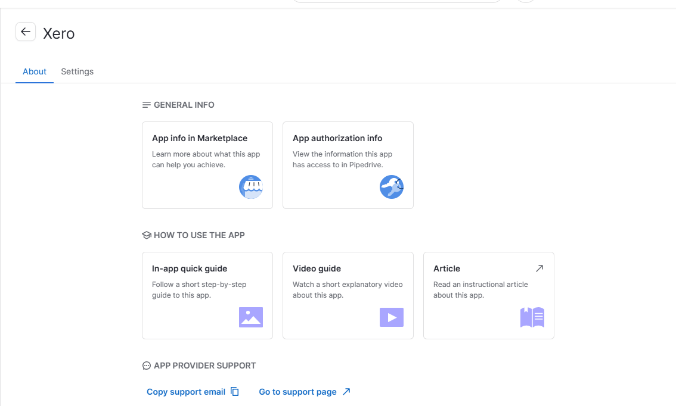
Task: Click the GENERAL INFO section heading
Action: [x=184, y=105]
